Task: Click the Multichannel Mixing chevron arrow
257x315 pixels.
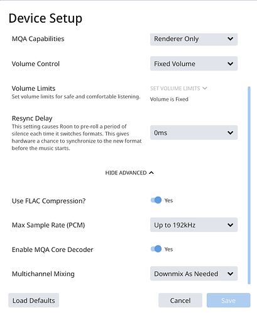Action: pos(230,273)
